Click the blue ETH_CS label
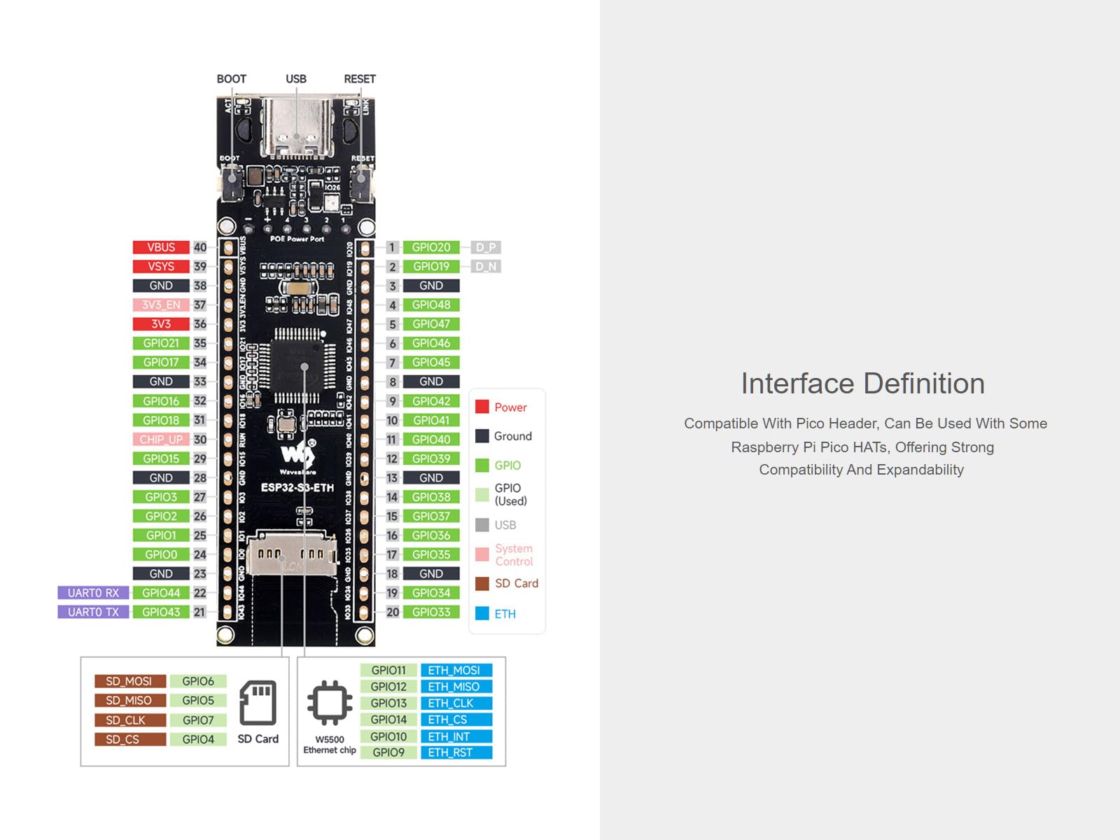This screenshot has width=1120, height=840. pyautogui.click(x=456, y=720)
